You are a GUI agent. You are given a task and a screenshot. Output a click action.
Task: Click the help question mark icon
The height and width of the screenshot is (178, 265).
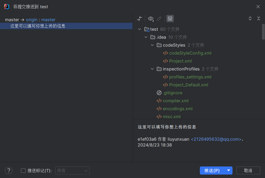click(x=9, y=171)
